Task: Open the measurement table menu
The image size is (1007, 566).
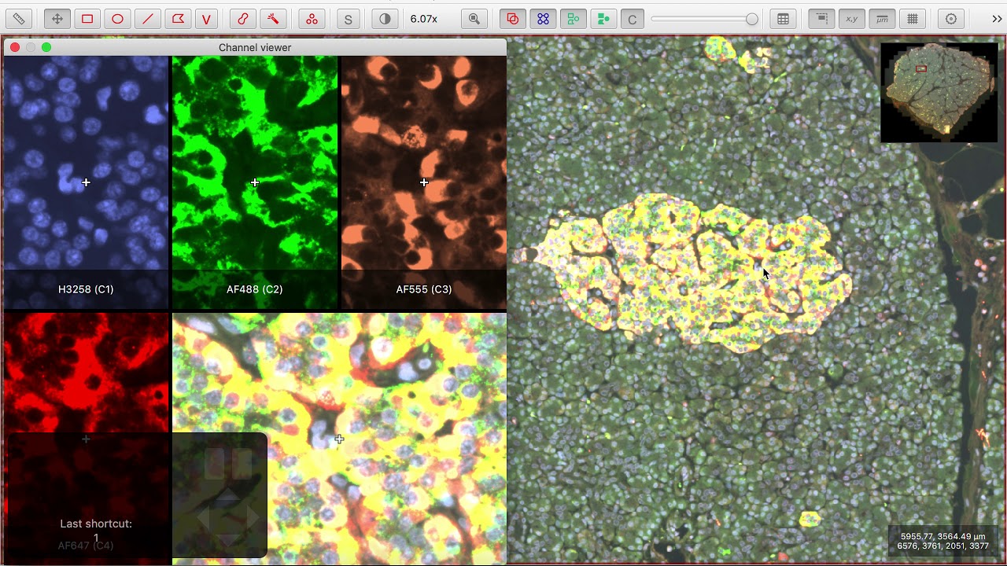Action: point(783,19)
